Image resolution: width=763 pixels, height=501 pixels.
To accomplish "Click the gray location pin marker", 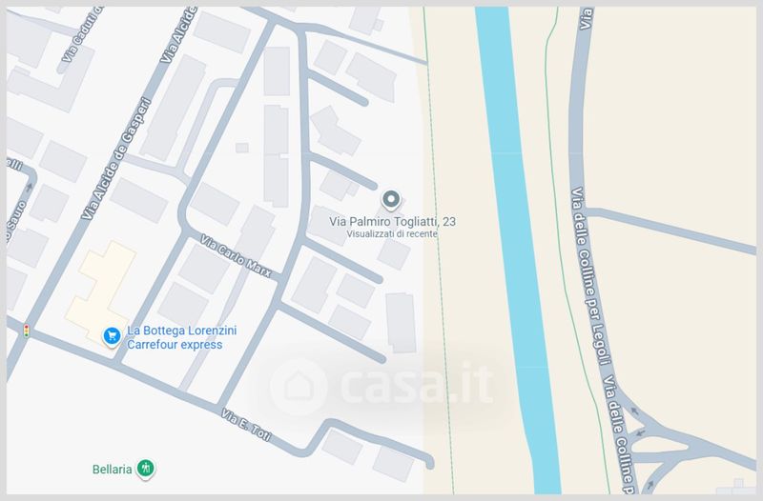I will coord(391,200).
